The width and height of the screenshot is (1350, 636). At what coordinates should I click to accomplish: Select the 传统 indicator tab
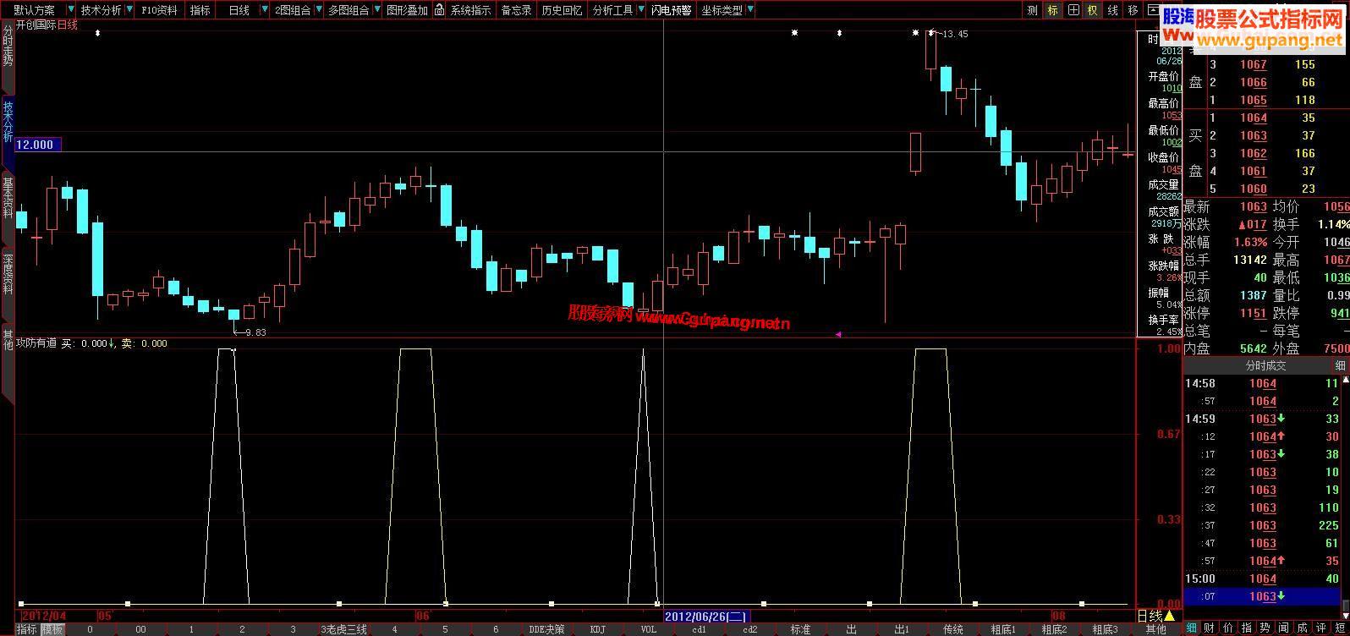[952, 629]
